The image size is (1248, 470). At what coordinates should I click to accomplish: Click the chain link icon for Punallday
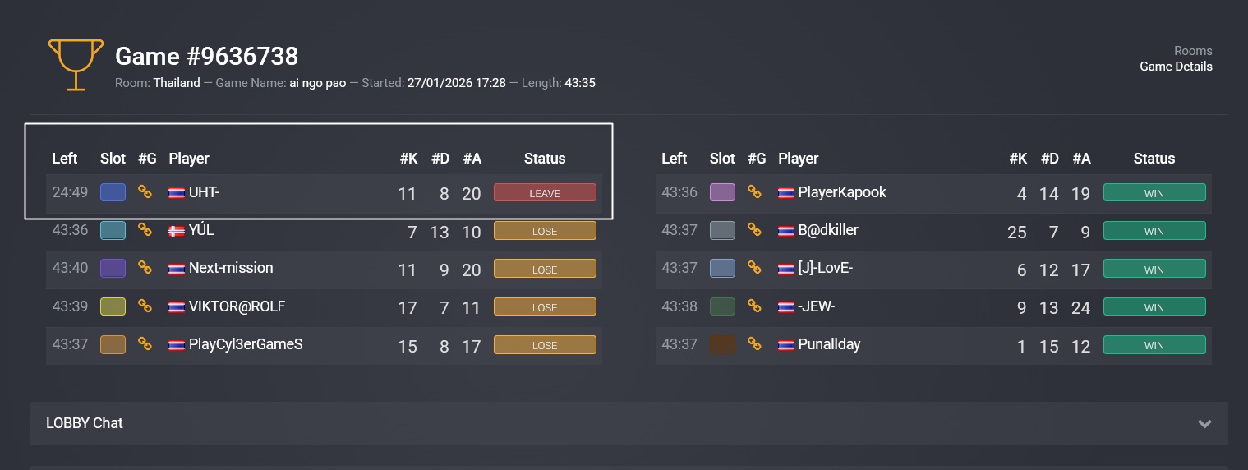coord(754,344)
